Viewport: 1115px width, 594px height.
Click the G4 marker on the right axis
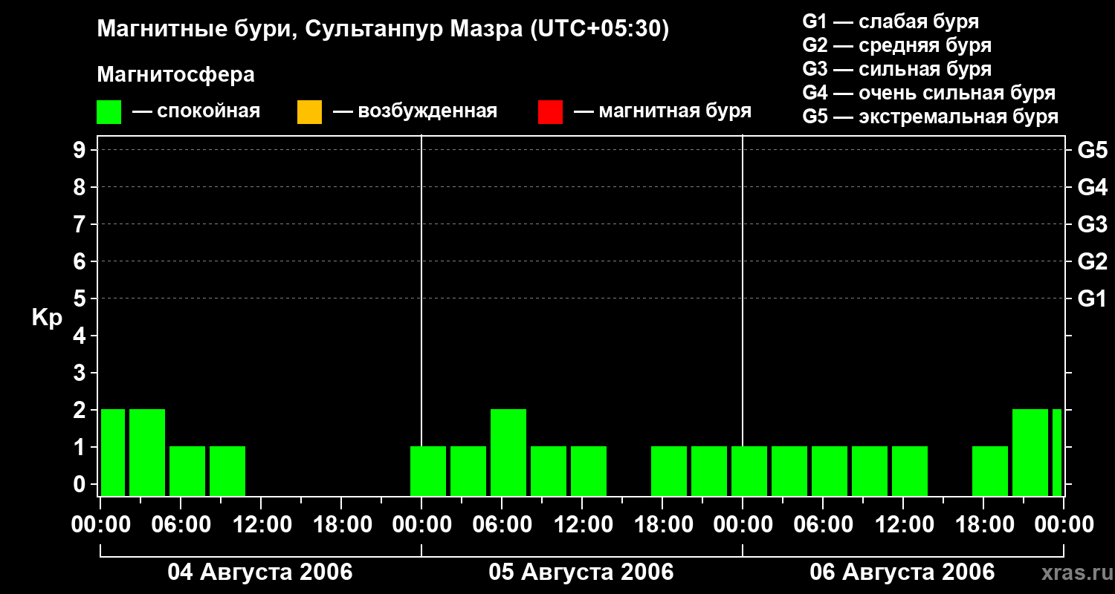tap(1093, 187)
